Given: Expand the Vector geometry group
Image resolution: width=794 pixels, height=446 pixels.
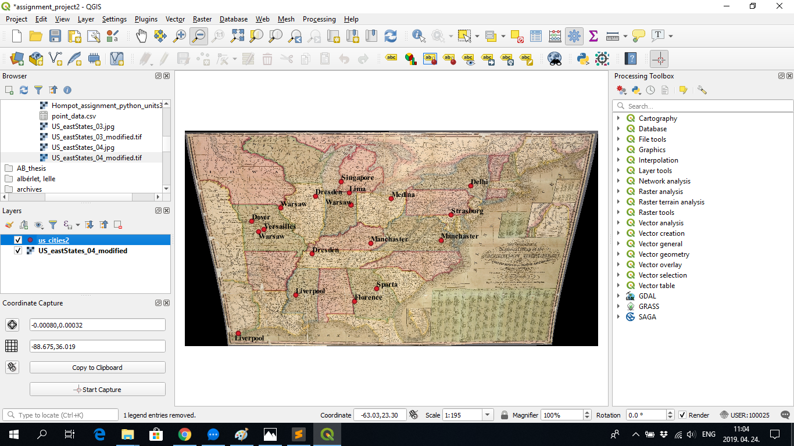Looking at the screenshot, I should [x=618, y=254].
